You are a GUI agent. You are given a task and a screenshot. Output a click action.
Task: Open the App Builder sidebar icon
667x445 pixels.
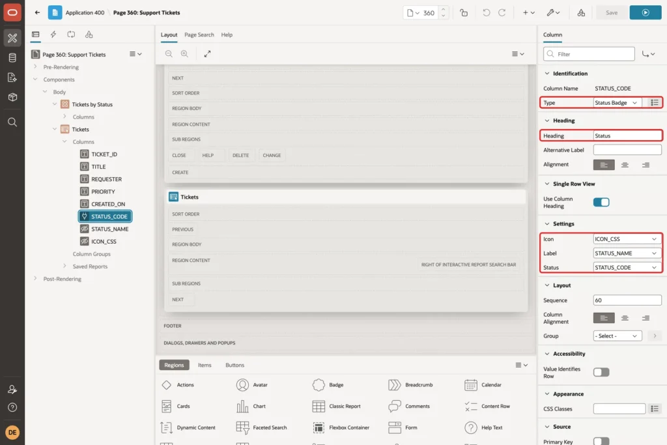click(12, 38)
